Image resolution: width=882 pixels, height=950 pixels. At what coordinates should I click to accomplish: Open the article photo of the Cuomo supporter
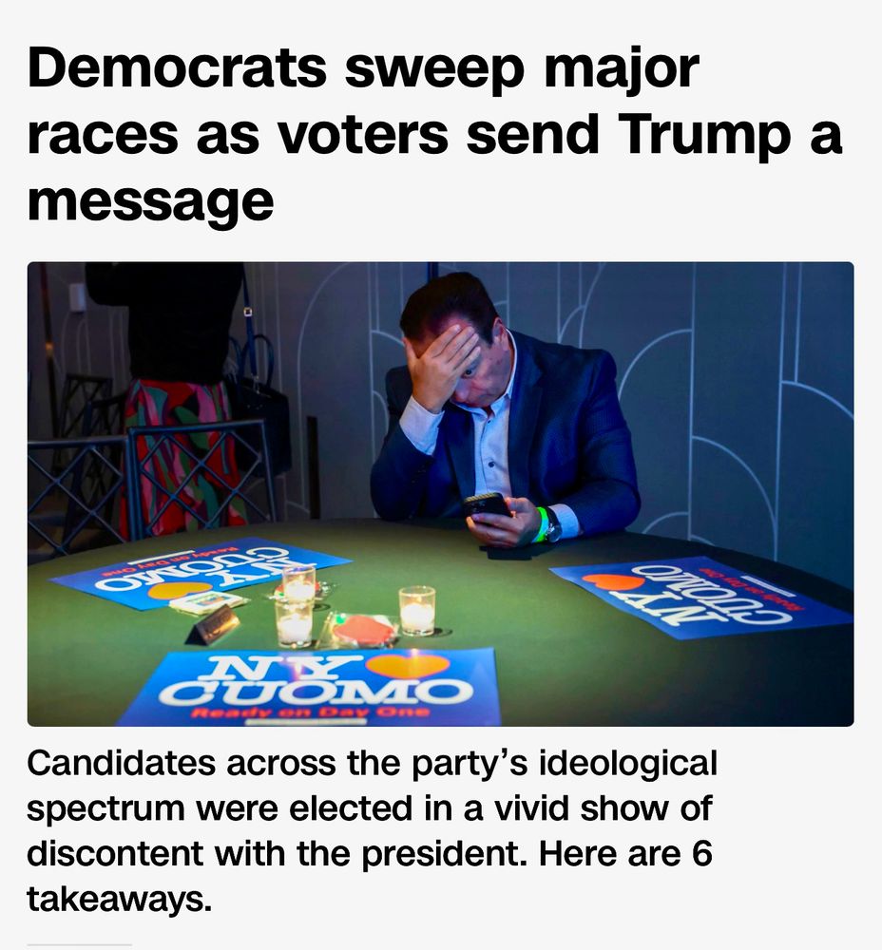pos(441,494)
